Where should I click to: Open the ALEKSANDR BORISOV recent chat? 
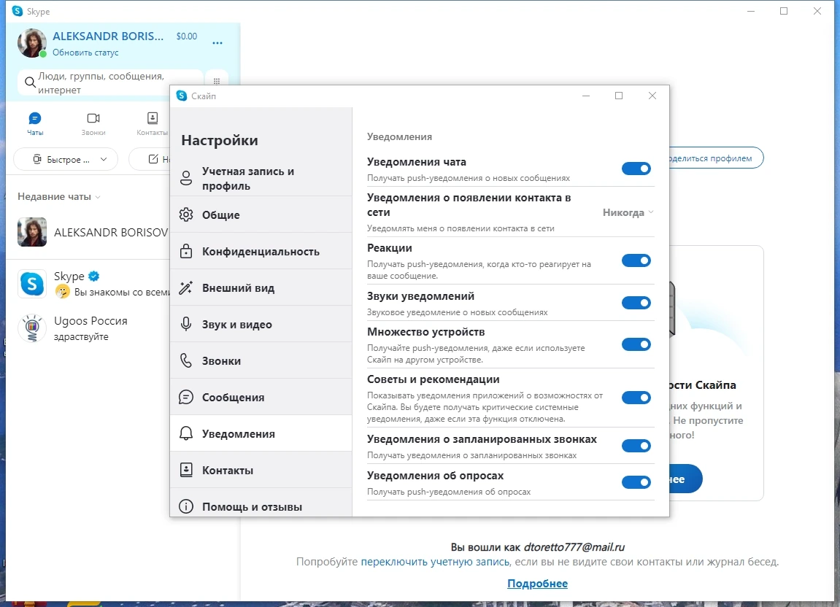88,232
